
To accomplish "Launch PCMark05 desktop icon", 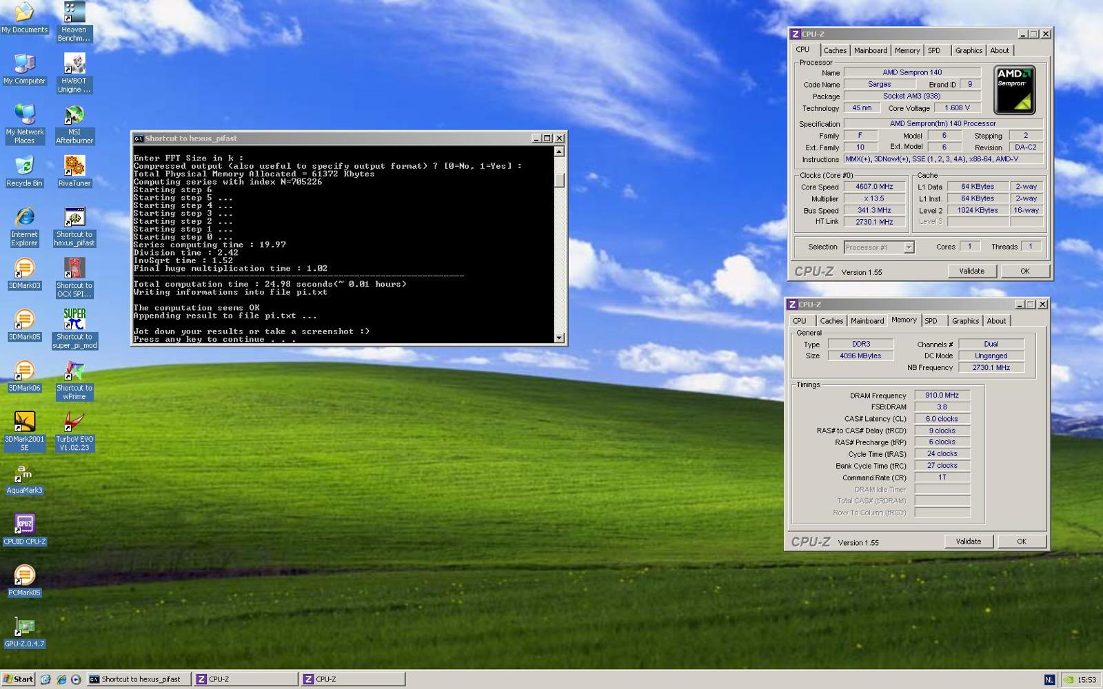I will coord(24,581).
